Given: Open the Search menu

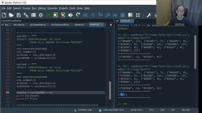Looking at the screenshot, I should 17,8.
